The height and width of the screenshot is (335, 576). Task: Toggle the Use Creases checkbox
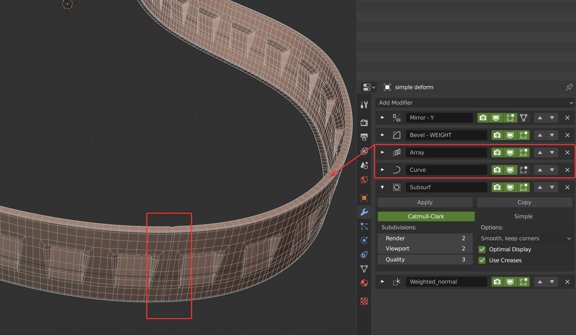click(482, 260)
